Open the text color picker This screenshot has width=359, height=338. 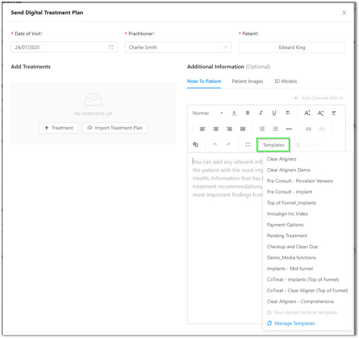(234, 113)
